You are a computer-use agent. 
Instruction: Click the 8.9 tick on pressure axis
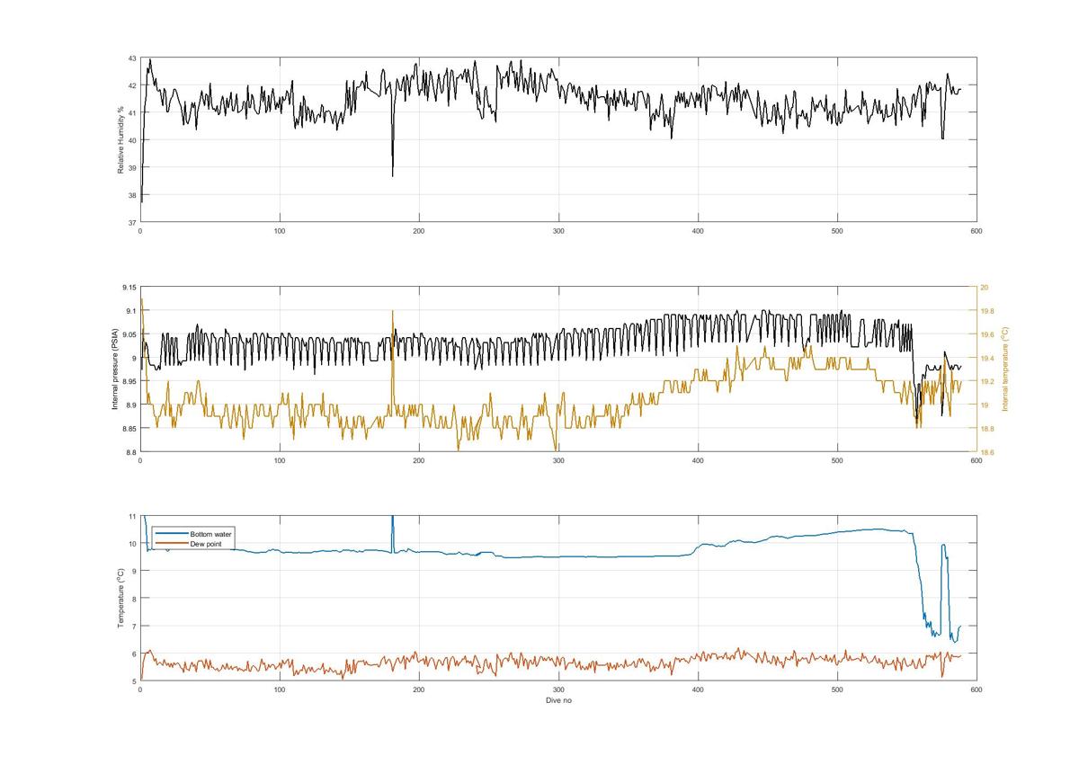pos(132,405)
